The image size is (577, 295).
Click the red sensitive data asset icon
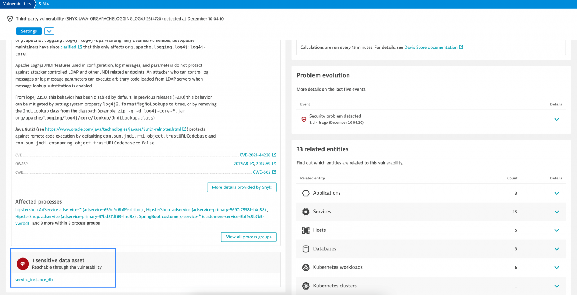pyautogui.click(x=23, y=264)
